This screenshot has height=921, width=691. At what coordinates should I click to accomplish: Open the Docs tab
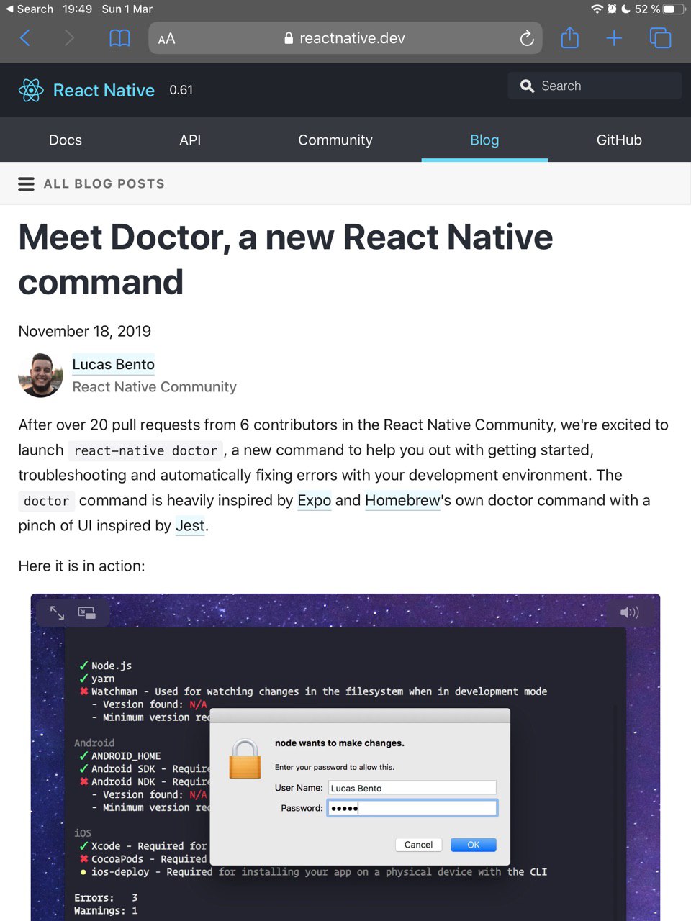click(x=66, y=140)
